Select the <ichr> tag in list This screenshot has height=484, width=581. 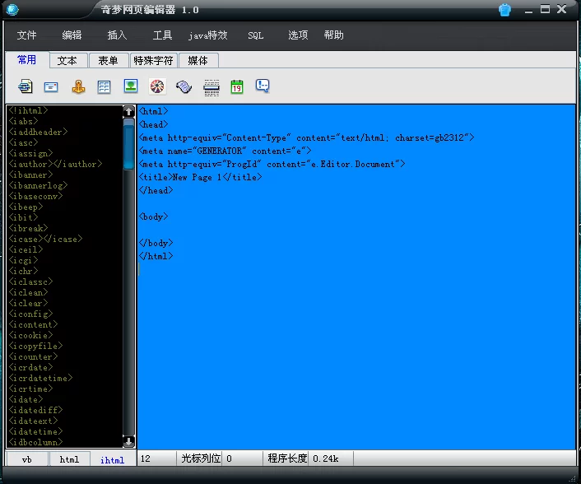point(23,272)
